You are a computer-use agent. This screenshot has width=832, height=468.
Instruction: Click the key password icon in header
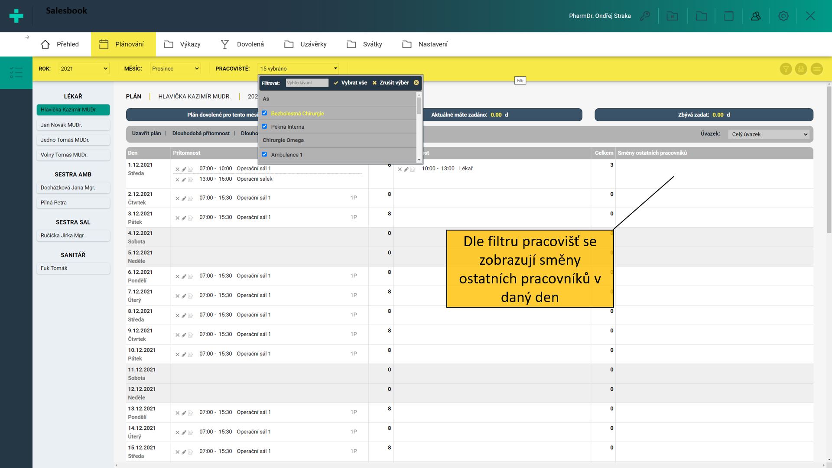[645, 16]
